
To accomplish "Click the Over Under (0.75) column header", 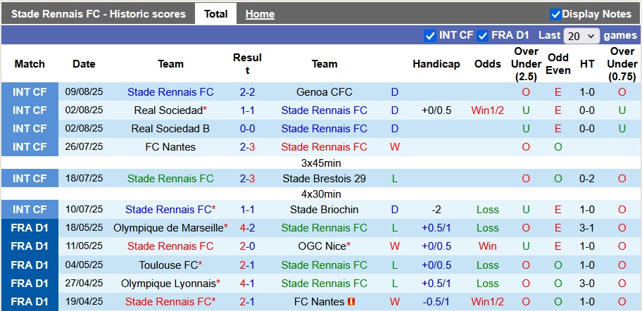I will pyautogui.click(x=622, y=64).
